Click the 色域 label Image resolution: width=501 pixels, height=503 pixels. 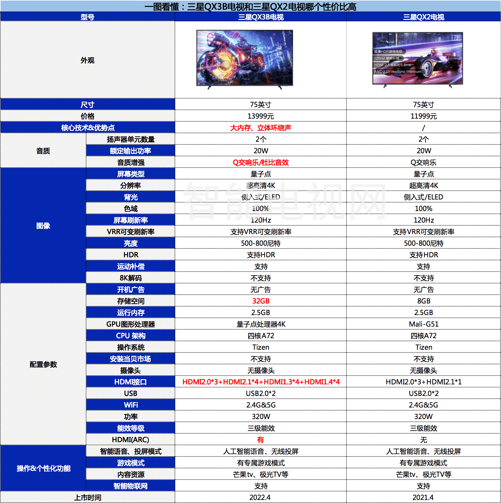(130, 209)
